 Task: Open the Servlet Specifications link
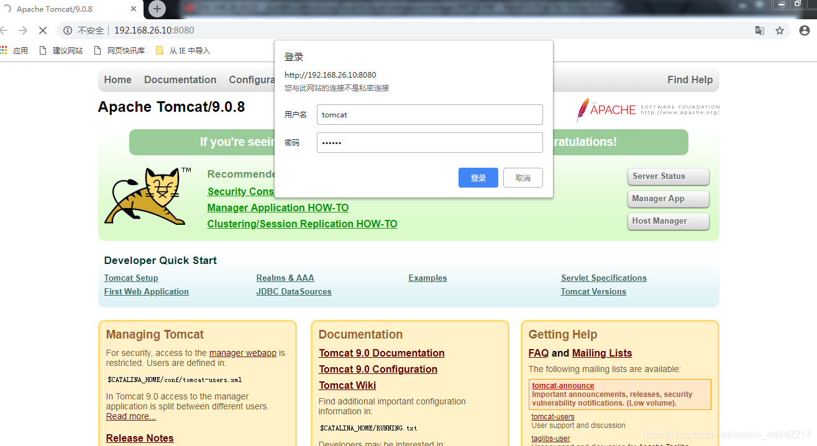604,278
